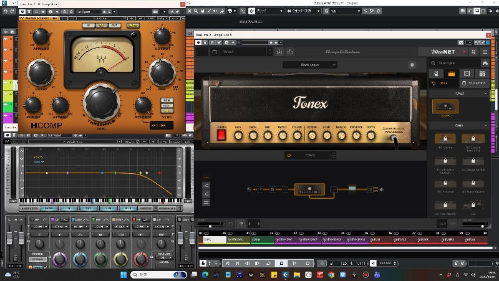The image size is (499, 281).
Task: Click the H-Comp RATIO knob
Action: coord(41,73)
